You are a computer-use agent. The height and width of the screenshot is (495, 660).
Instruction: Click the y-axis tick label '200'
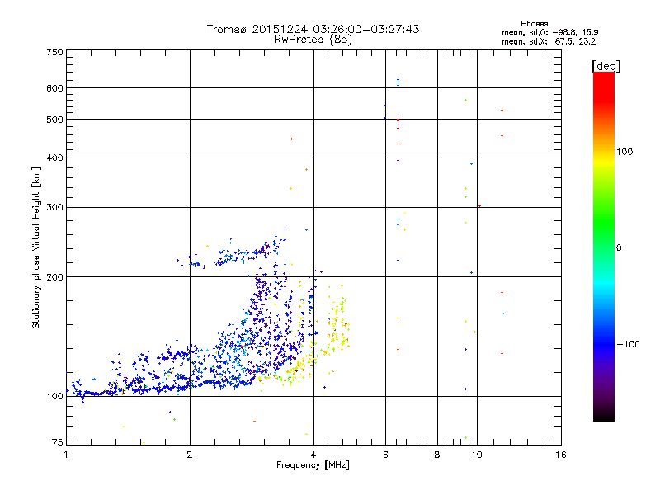pos(55,277)
